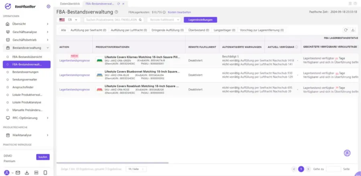
Task: Open the customer support headset chat icon
Action: [347, 153]
